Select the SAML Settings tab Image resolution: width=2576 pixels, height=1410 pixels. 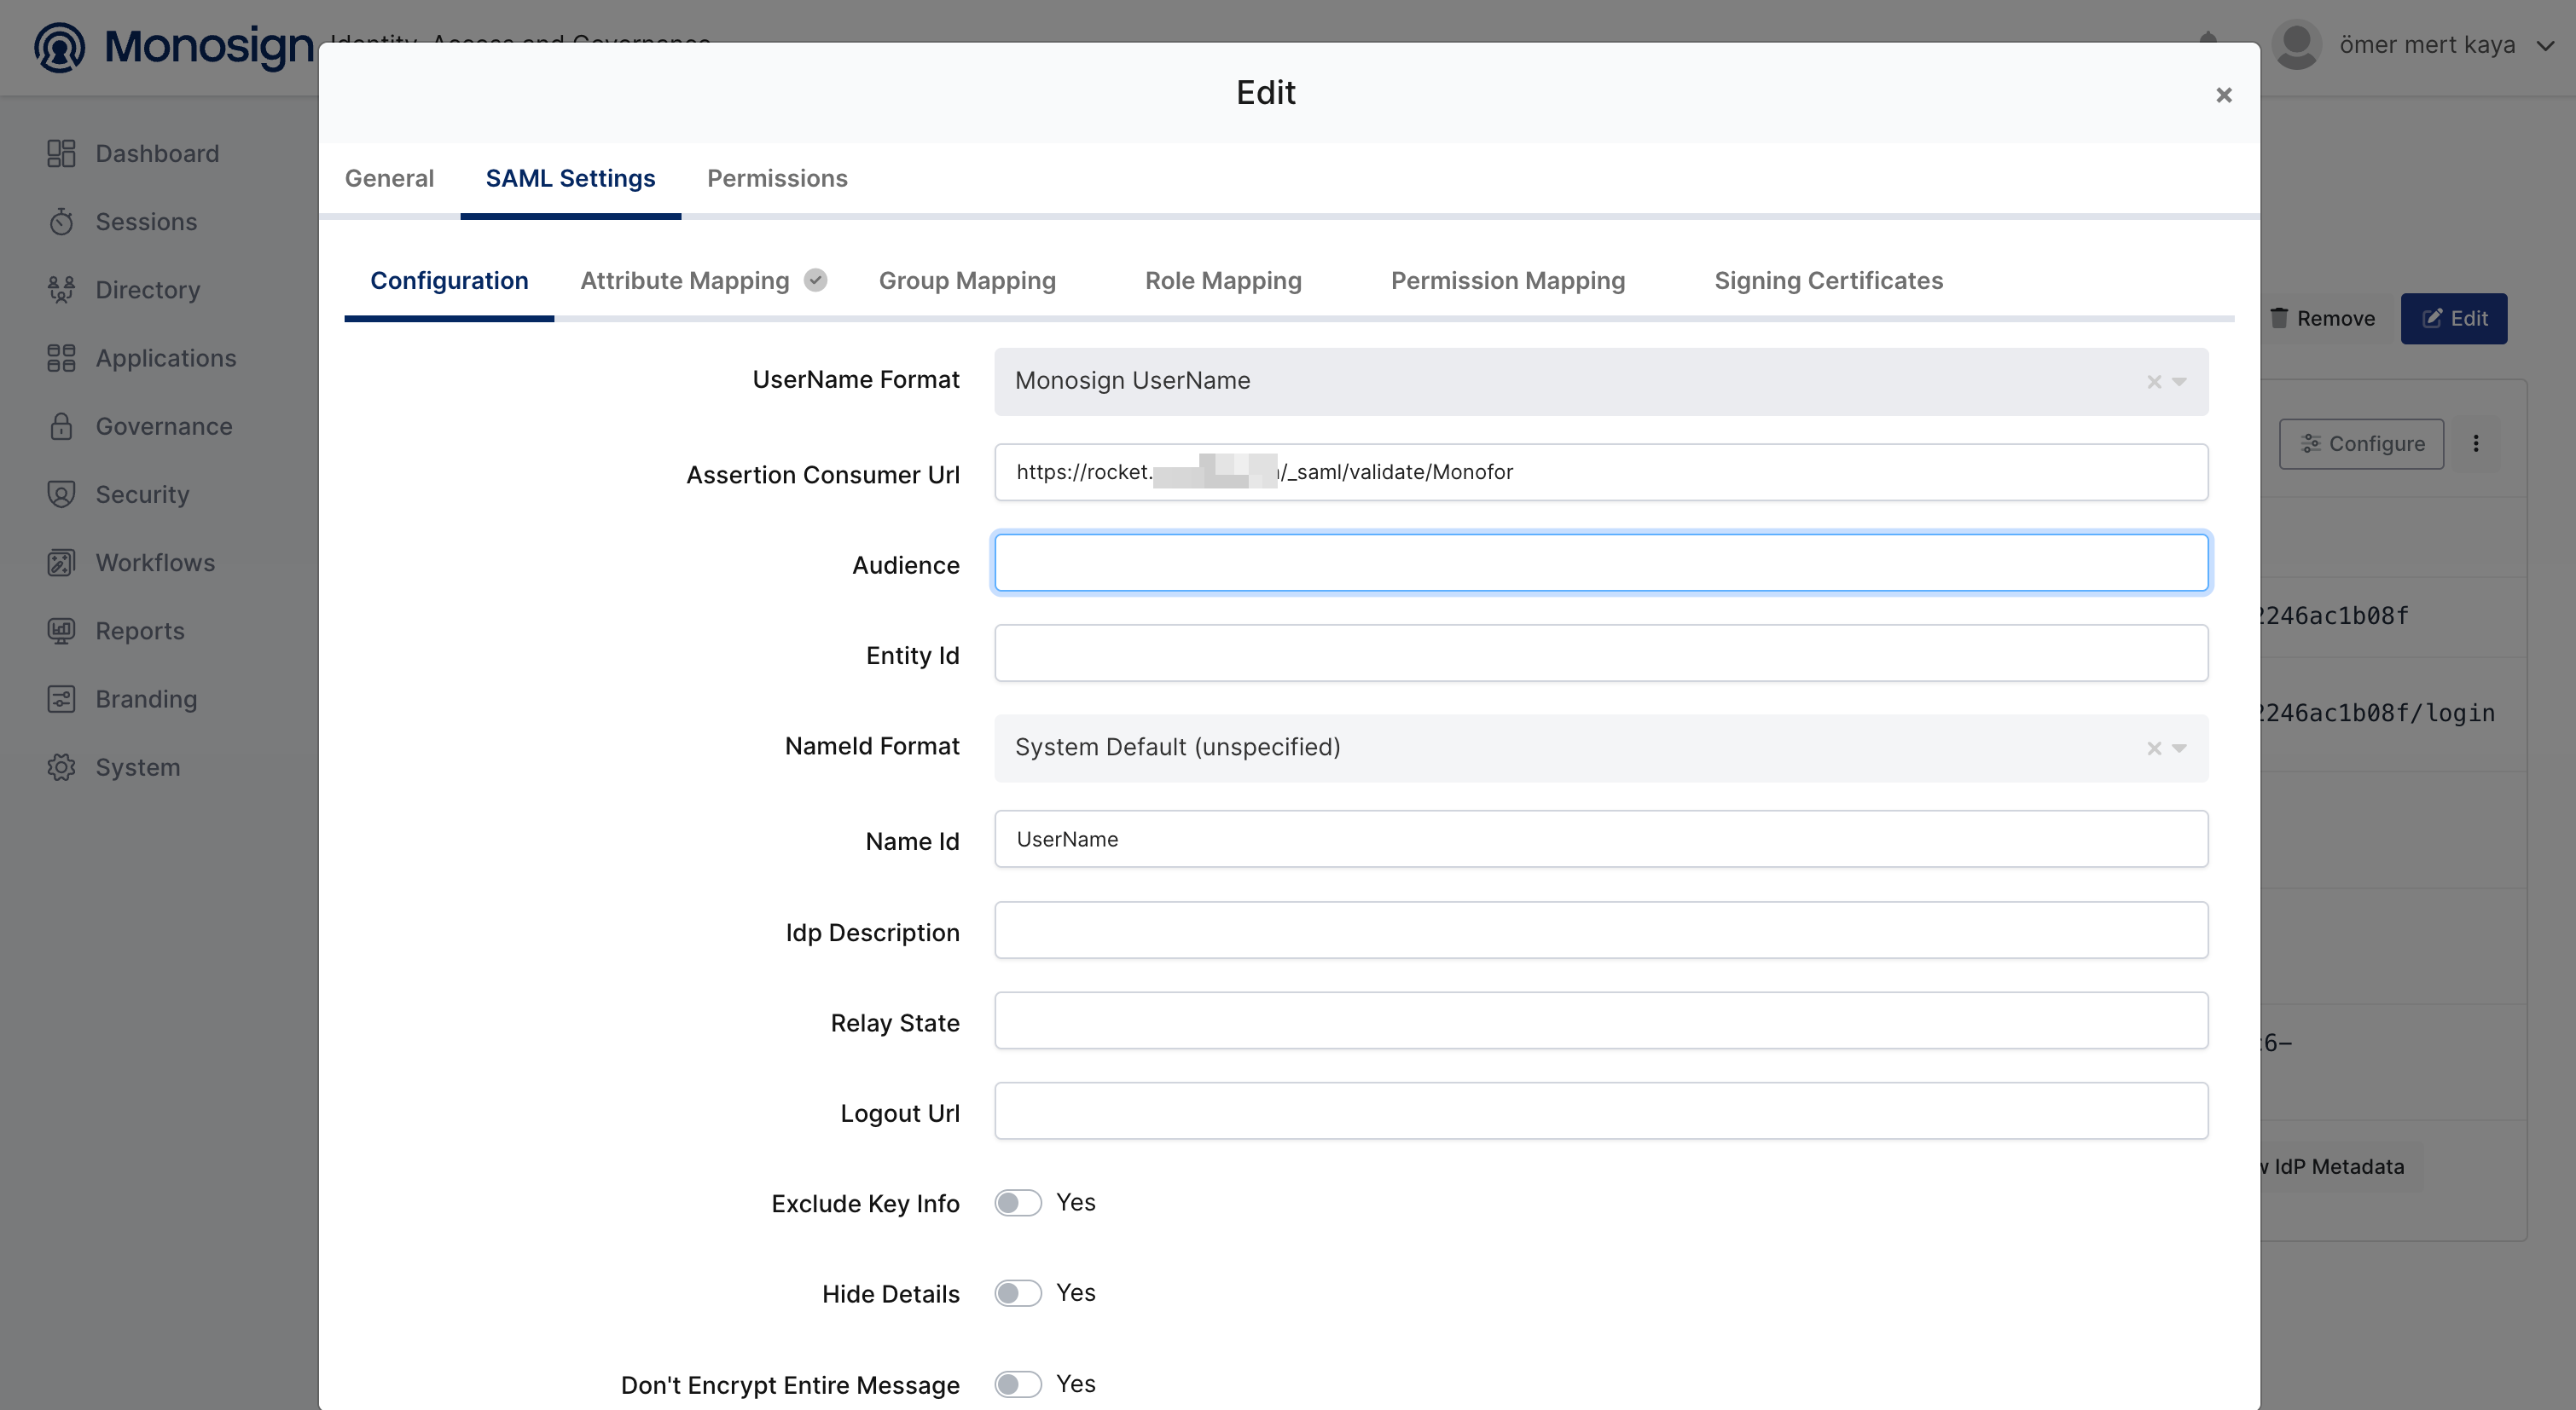(570, 178)
